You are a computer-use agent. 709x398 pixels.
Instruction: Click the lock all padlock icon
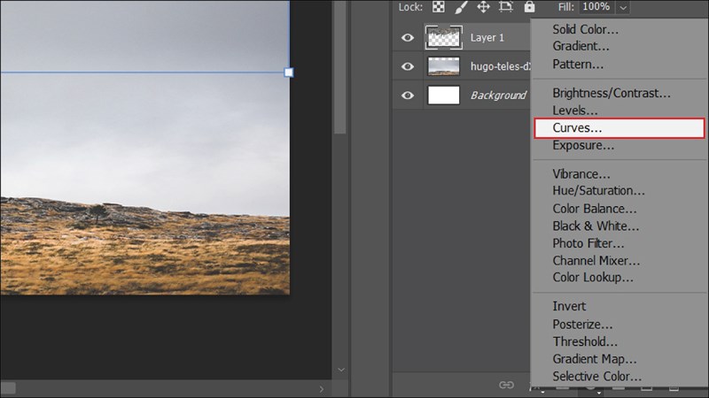click(529, 7)
